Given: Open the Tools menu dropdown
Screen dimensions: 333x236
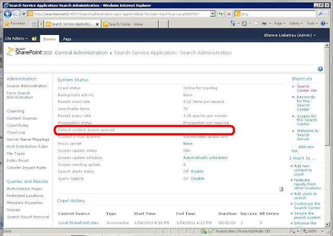Looking at the screenshot, I should tap(312, 23).
